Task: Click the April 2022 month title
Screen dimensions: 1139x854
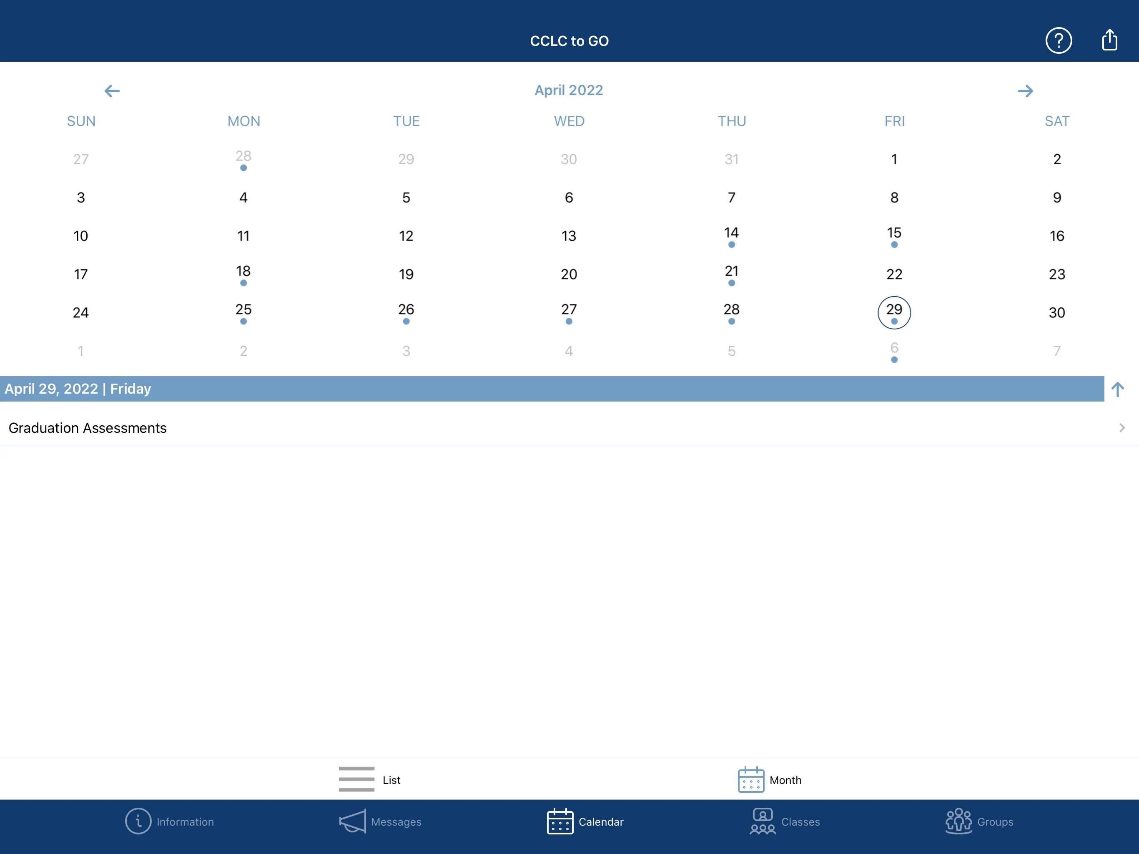Action: click(x=569, y=90)
